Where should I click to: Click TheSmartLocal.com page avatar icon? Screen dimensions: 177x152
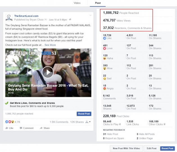(x=9, y=17)
